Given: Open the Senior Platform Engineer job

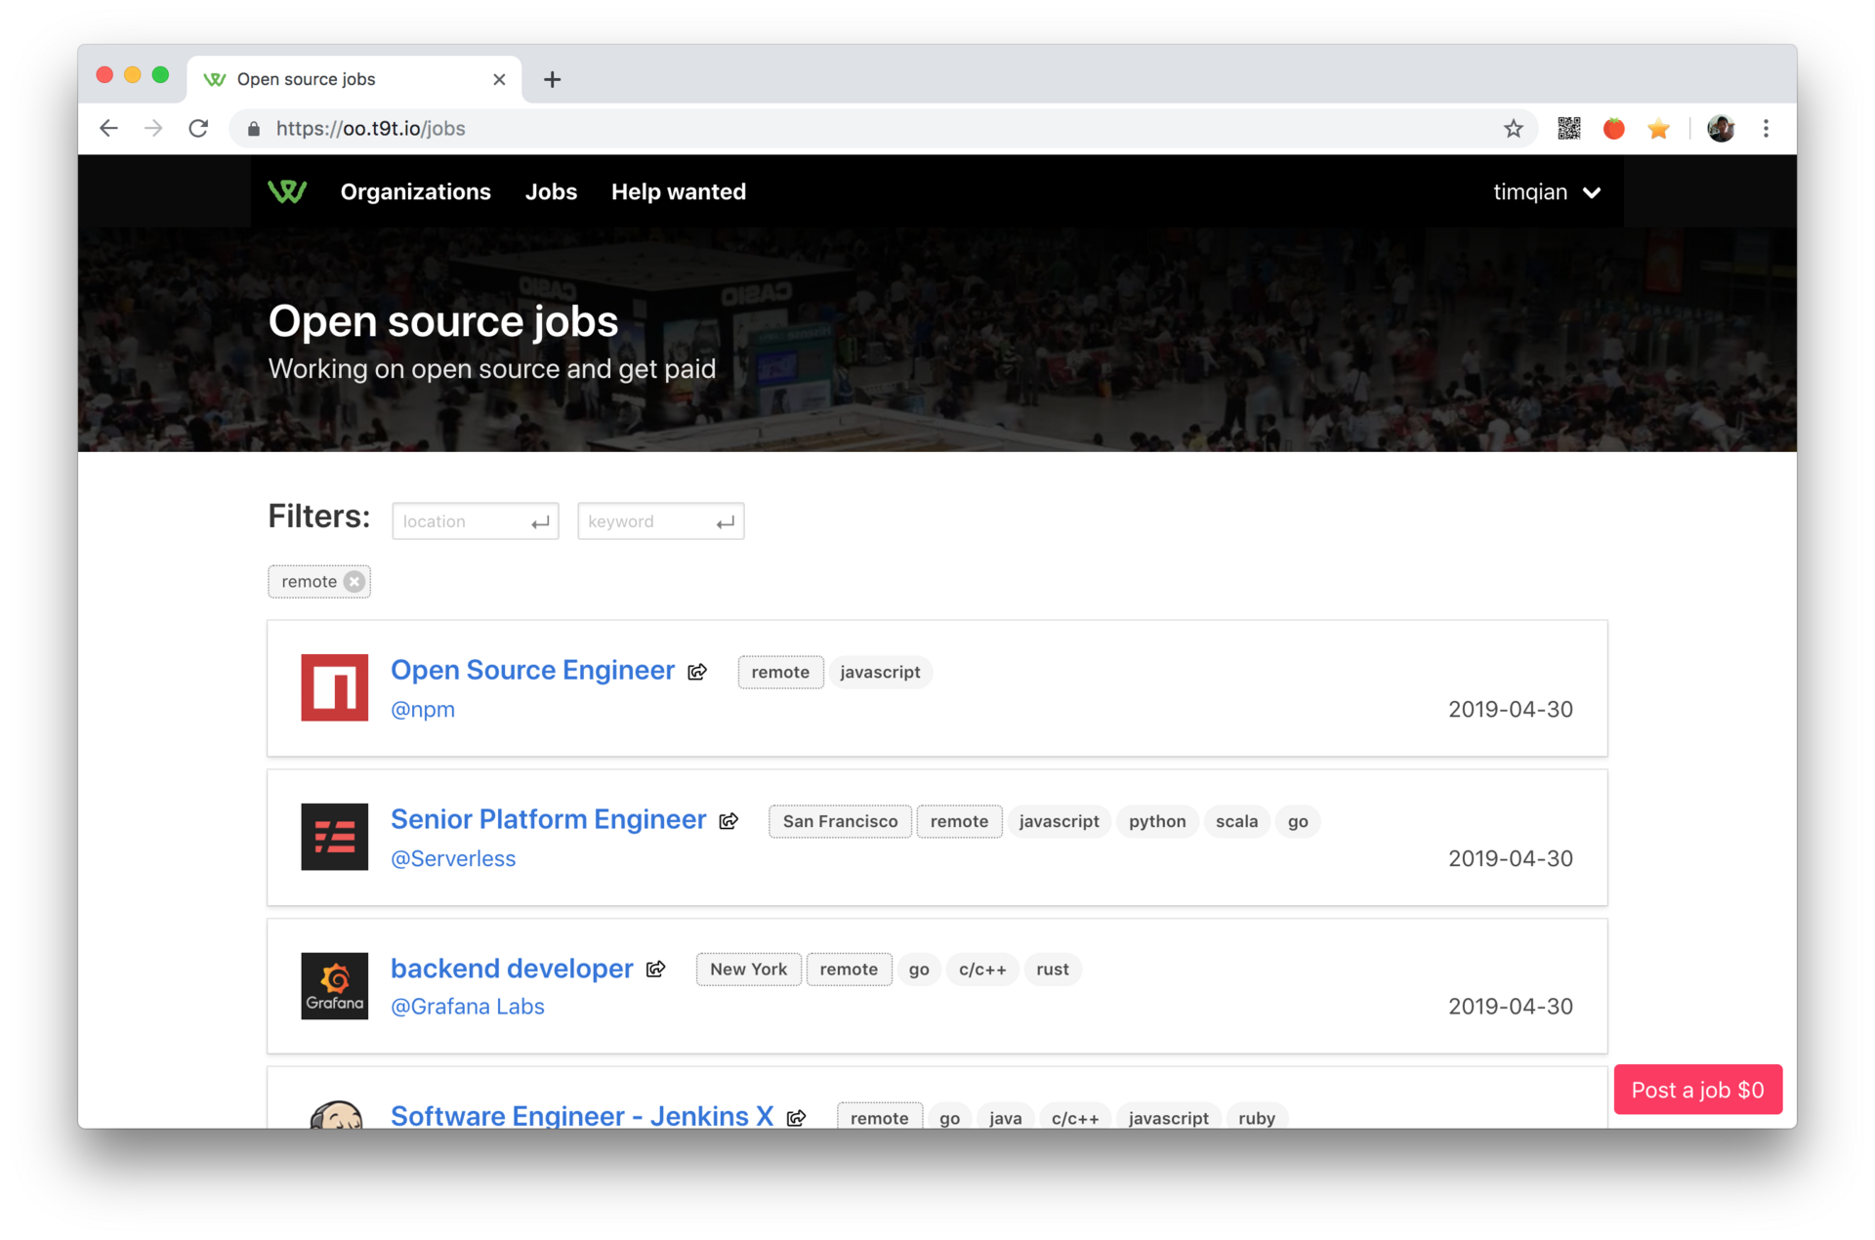Looking at the screenshot, I should pos(548,819).
